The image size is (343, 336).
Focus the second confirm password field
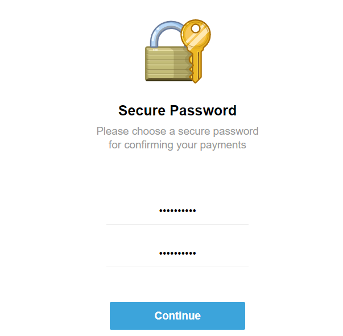pos(177,254)
